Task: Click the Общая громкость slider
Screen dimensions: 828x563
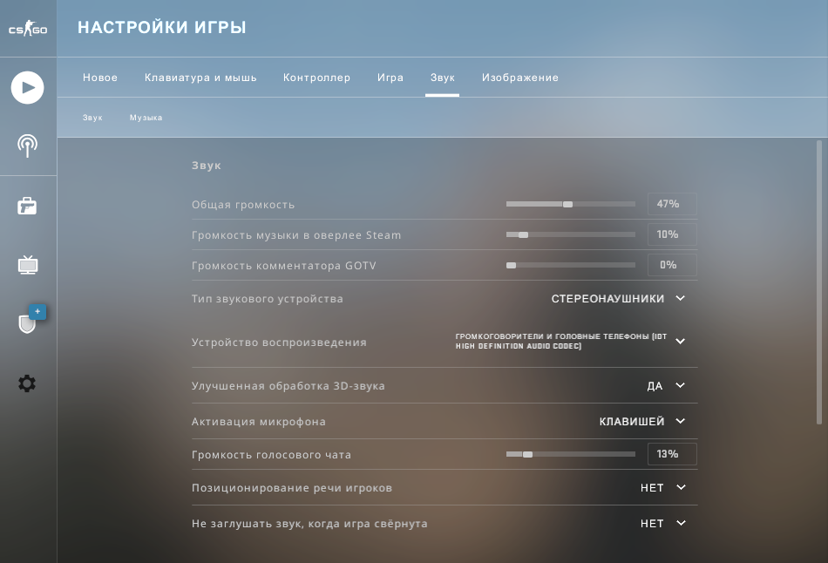Action: [570, 205]
